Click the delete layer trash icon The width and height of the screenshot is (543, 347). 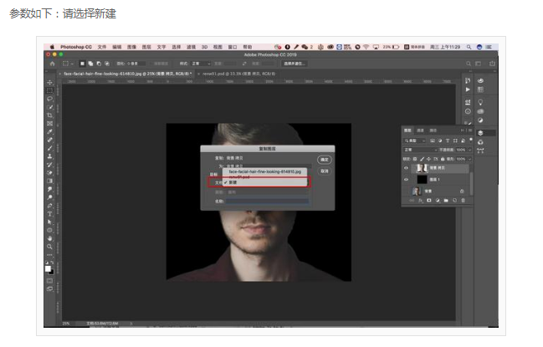tap(463, 201)
